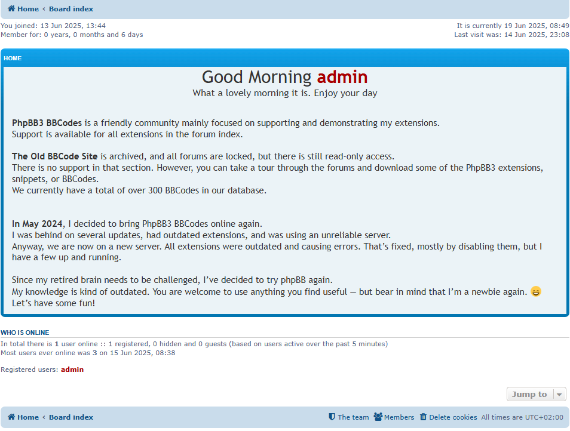Click the bold "In May 2024" text
The height and width of the screenshot is (431, 570).
[x=37, y=224]
